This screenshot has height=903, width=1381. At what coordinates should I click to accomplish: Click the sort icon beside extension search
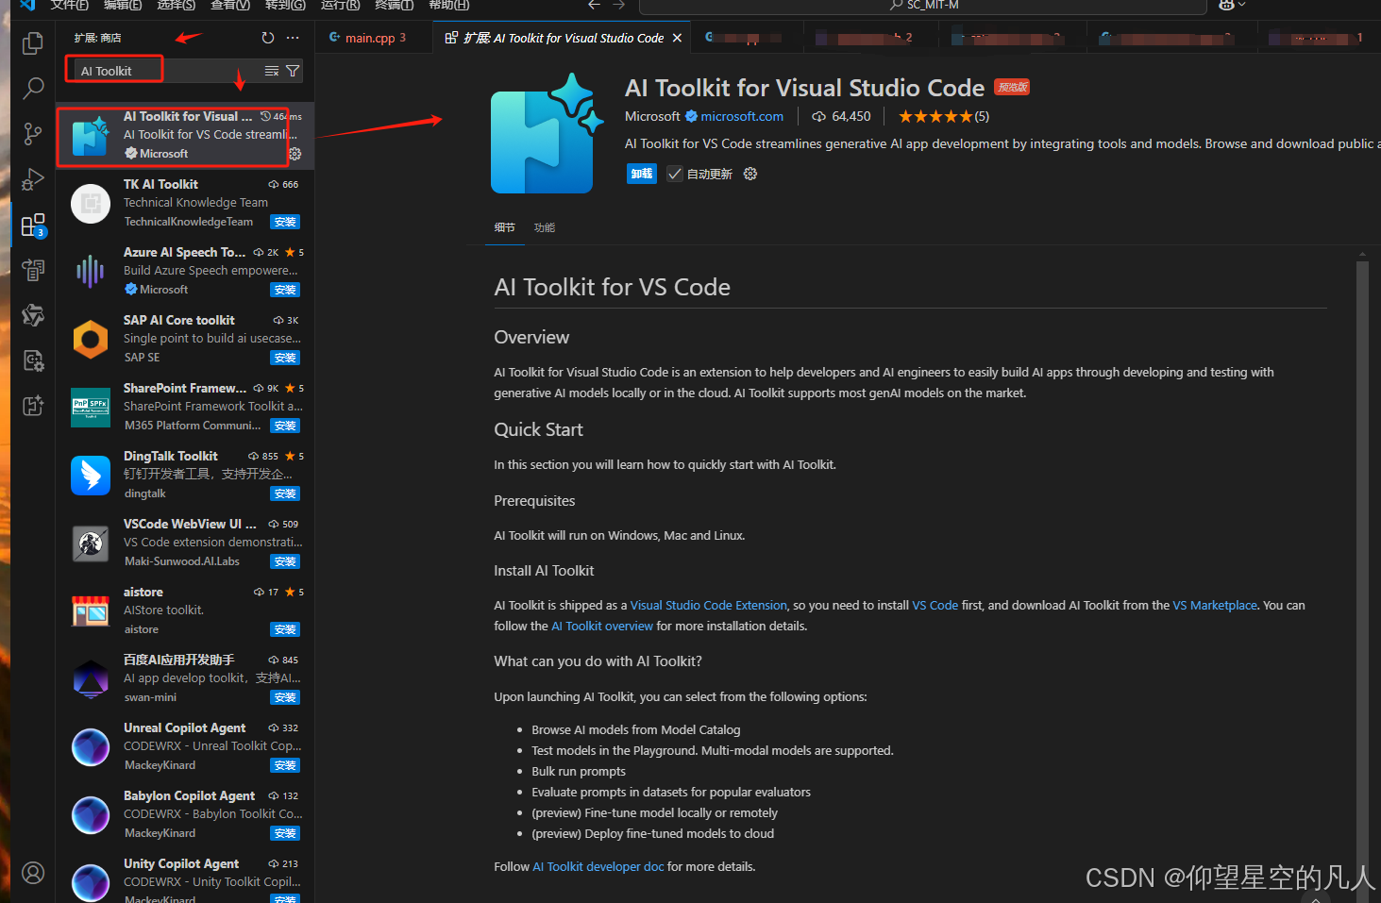(272, 71)
